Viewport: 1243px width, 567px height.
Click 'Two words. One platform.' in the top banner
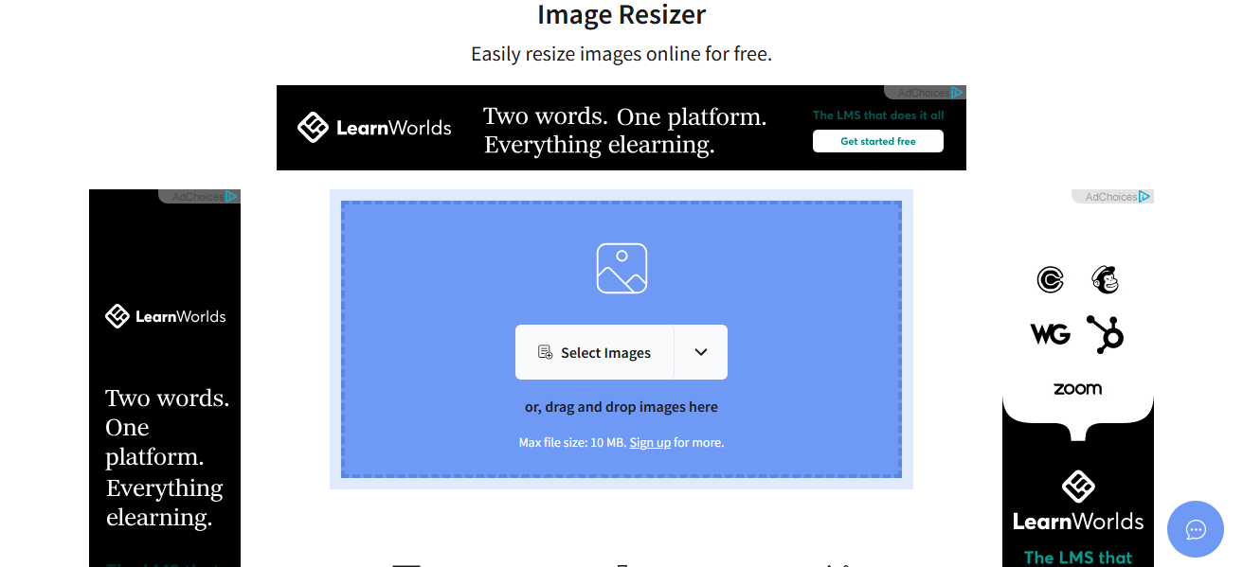[625, 117]
